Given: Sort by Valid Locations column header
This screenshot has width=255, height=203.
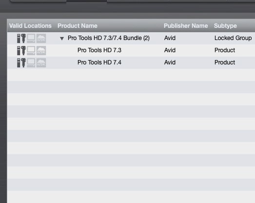Looking at the screenshot, I should (30, 26).
